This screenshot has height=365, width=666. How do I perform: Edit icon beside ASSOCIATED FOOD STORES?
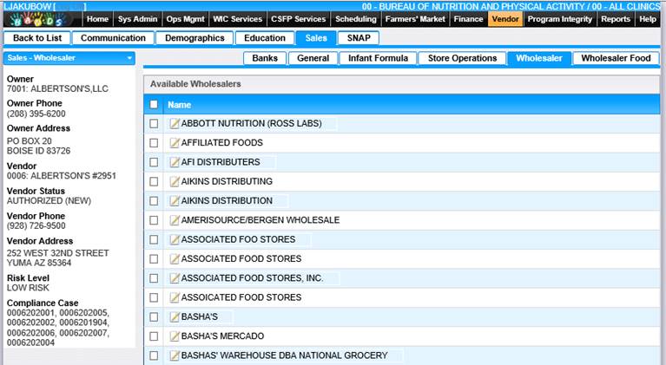(175, 258)
